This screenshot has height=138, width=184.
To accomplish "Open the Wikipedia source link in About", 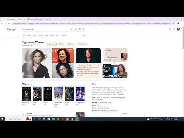I will tap(120, 94).
